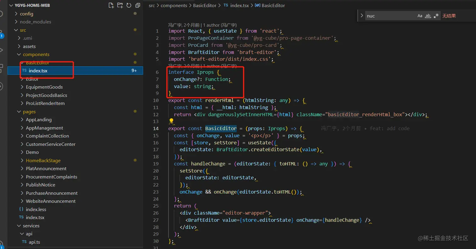Viewport: 476px width, 249px height.
Task: Click the BasicEditor symbol icon in breadcrumb
Action: pos(258,5)
